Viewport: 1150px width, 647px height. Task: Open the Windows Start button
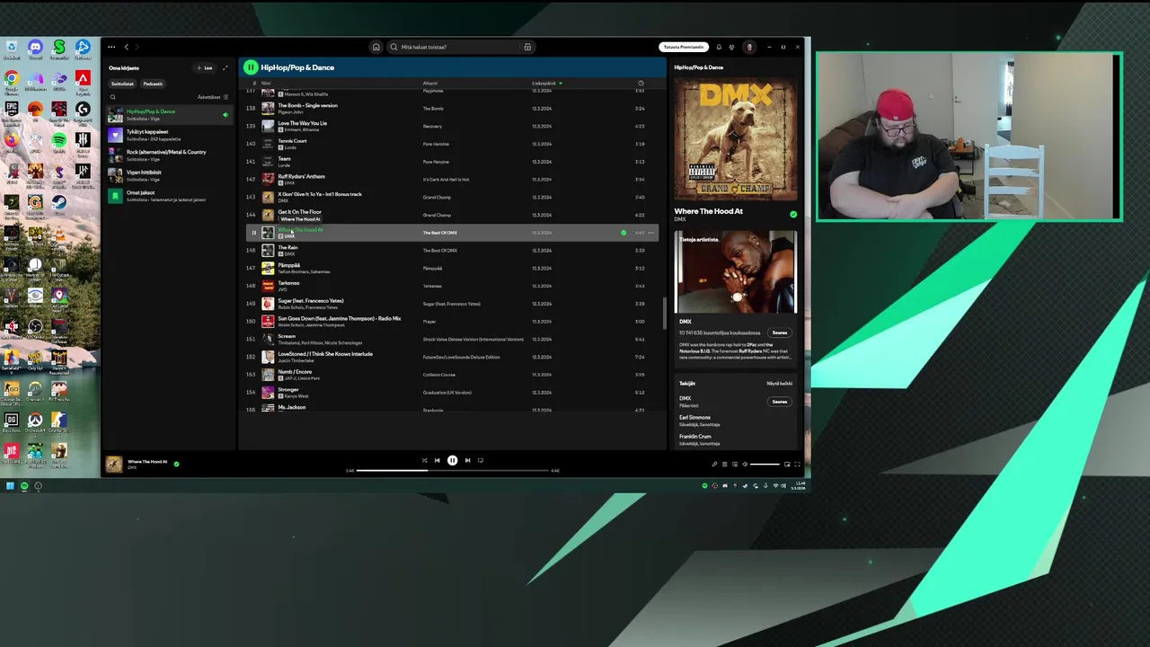coord(10,486)
